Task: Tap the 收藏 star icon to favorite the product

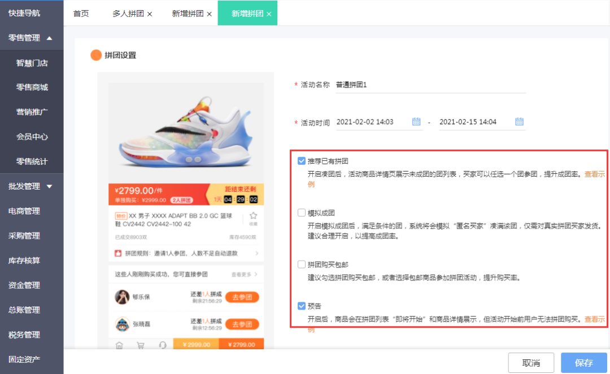Action: click(x=254, y=214)
